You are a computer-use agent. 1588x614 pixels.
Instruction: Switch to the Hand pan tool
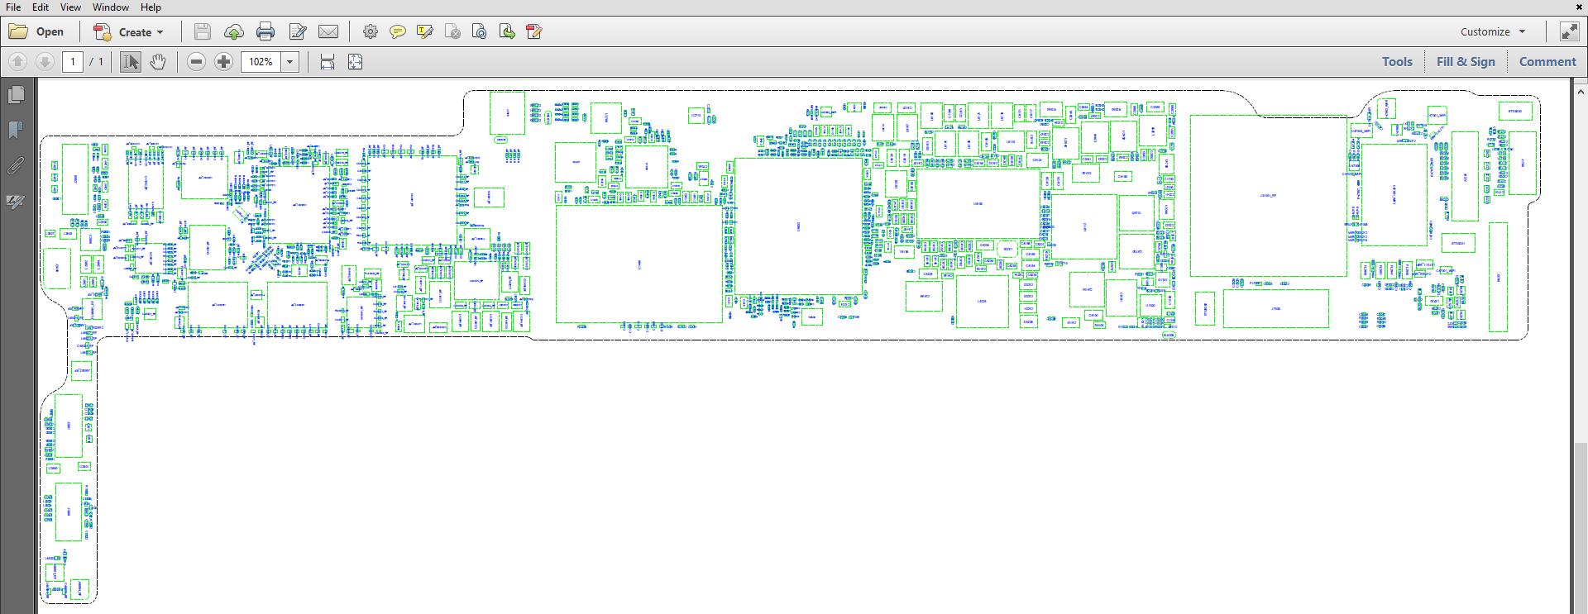click(x=158, y=62)
